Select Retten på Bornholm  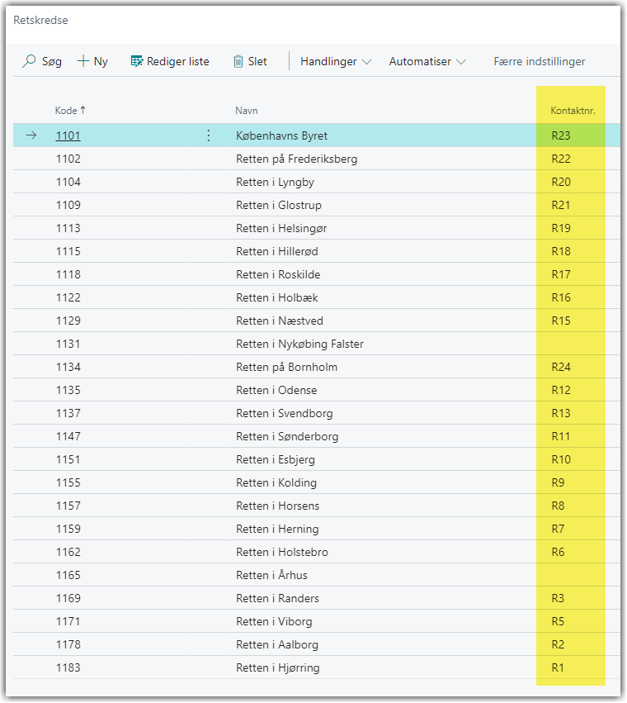point(286,367)
